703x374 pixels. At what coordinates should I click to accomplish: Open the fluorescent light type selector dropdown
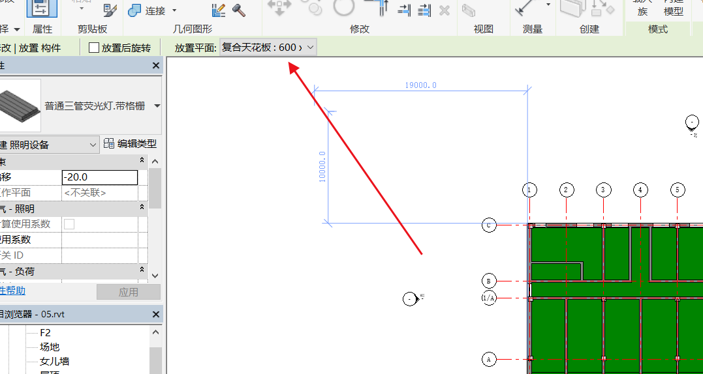coord(157,106)
